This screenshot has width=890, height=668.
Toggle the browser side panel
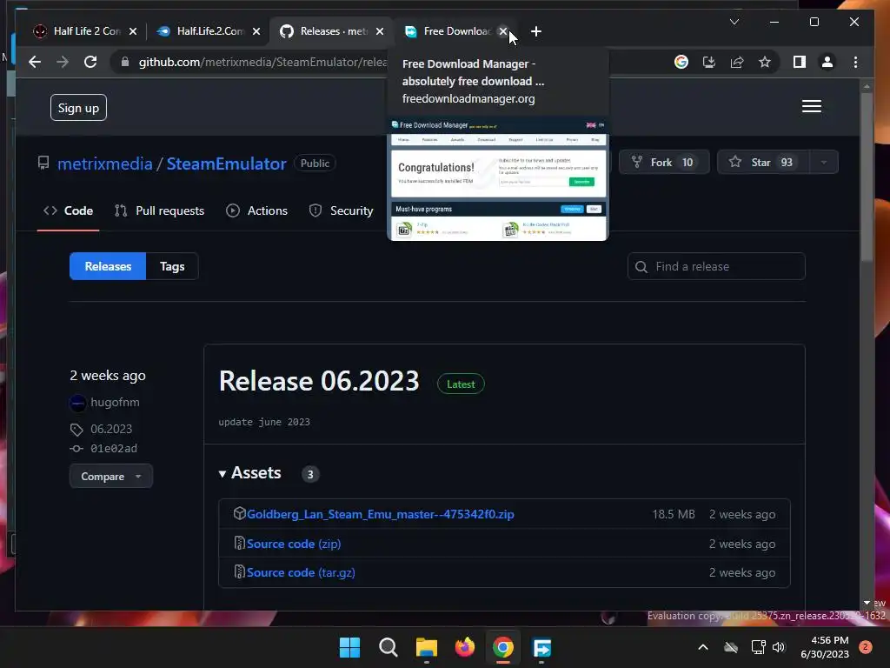coord(800,62)
